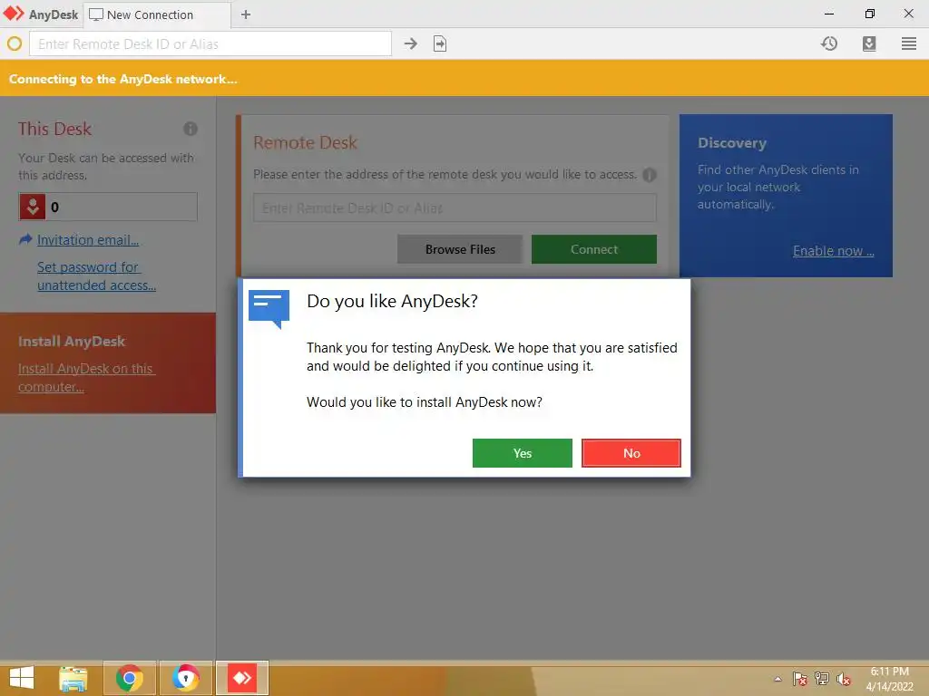Show hidden system tray icons arrow

tap(777, 679)
